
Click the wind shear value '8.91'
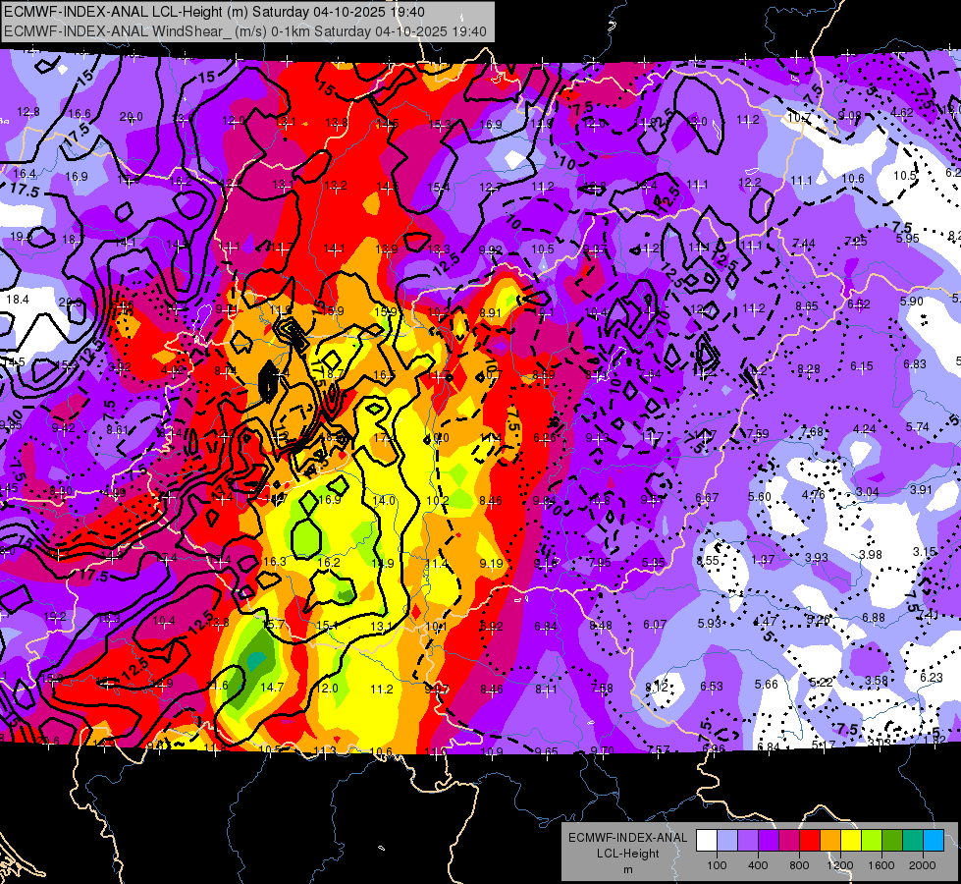[490, 313]
